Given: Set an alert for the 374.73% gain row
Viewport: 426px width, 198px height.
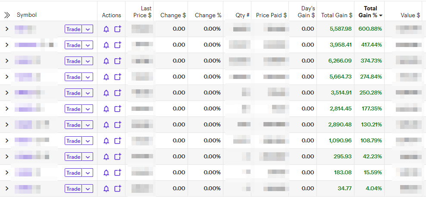Looking at the screenshot, I should tap(106, 61).
